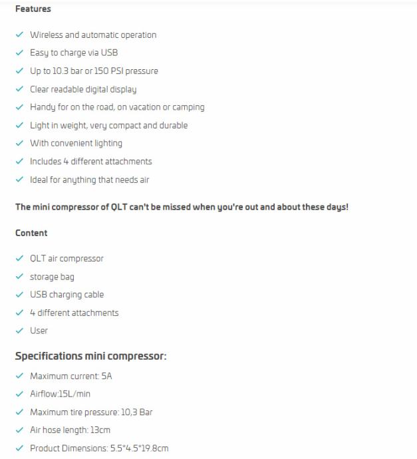
Task: Click the Up to 10.3 bar pressure text
Action: tap(94, 71)
